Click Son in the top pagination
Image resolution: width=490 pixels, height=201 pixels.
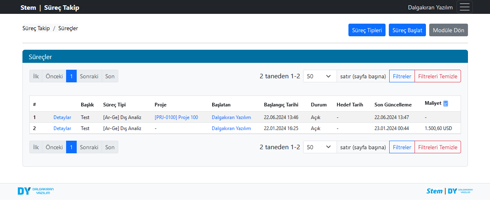click(110, 76)
